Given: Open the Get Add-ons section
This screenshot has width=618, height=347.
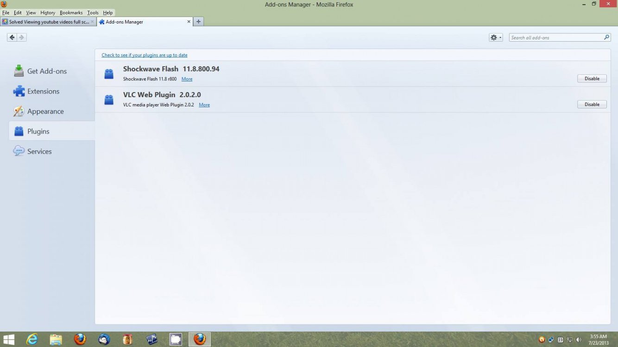Looking at the screenshot, I should tap(51, 71).
